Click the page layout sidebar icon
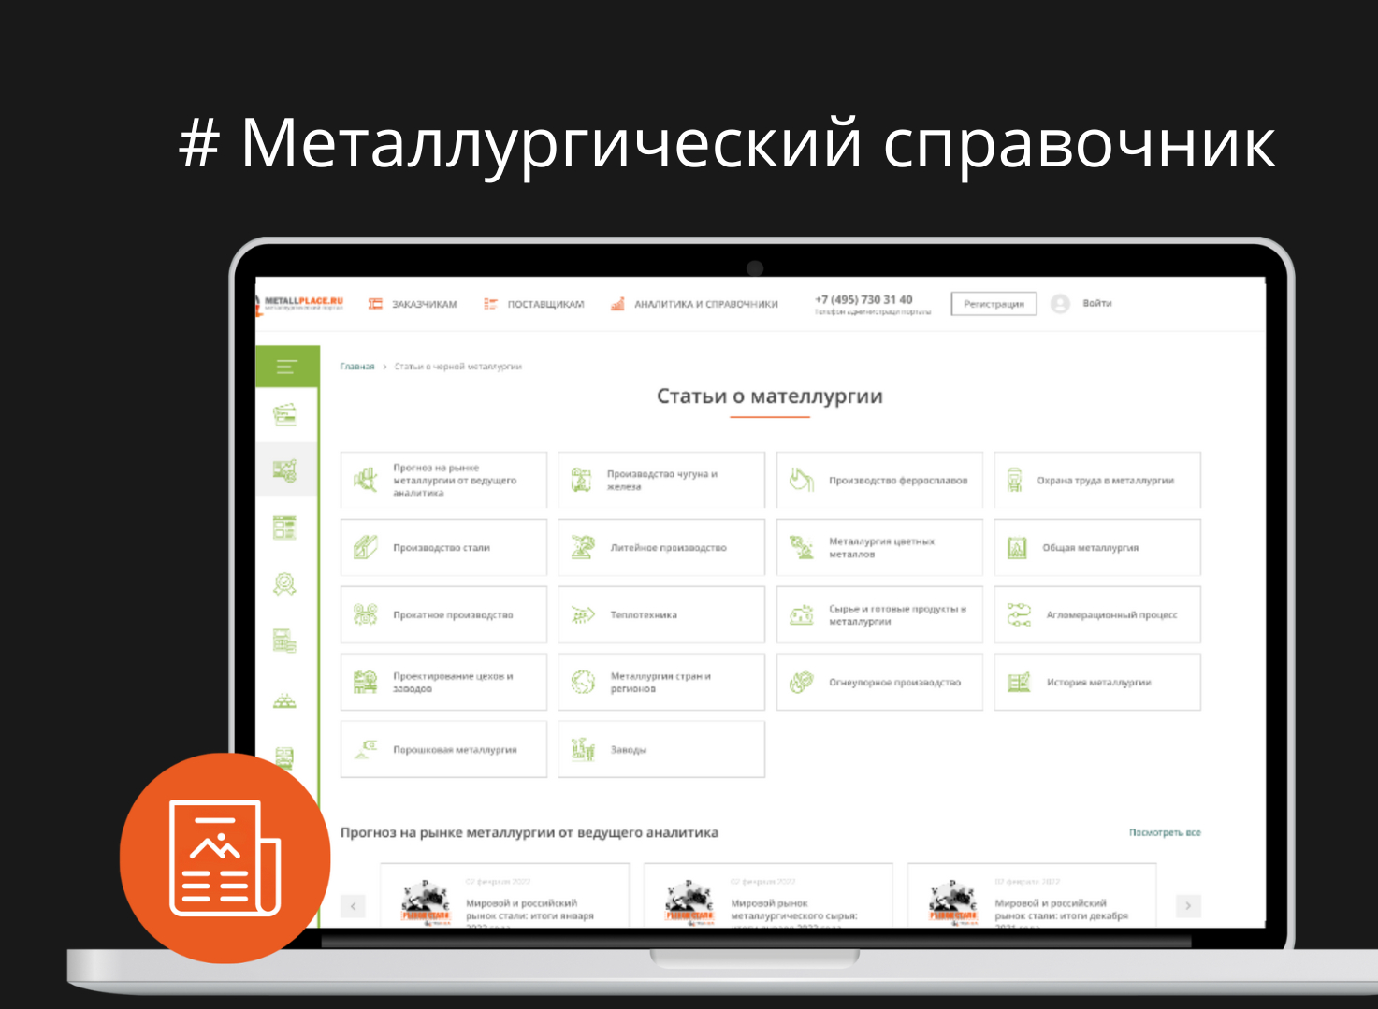This screenshot has width=1378, height=1009. click(284, 527)
